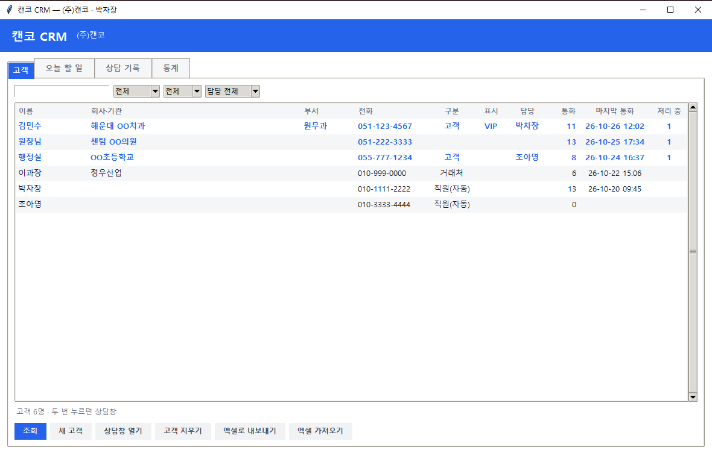This screenshot has height=453, width=712.
Task: Click the 상담창 열기 button
Action: tap(123, 431)
